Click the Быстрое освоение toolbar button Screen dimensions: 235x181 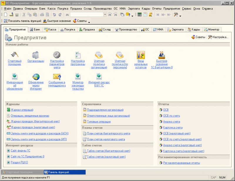(x=57, y=21)
